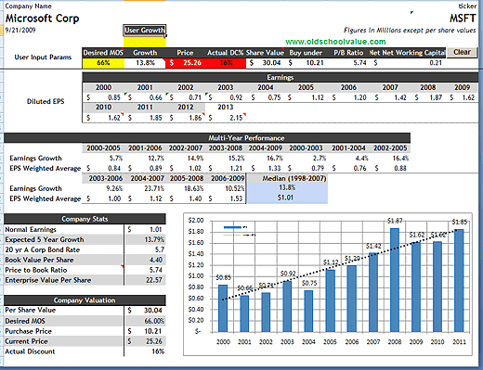Click the red Price cell 25.26
Image resolution: width=483 pixels, height=370 pixels.
coord(186,63)
